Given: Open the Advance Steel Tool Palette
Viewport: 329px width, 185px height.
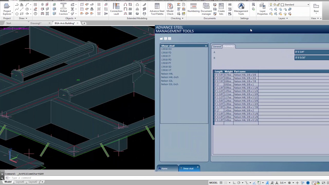Looking at the screenshot, I should point(157,9).
